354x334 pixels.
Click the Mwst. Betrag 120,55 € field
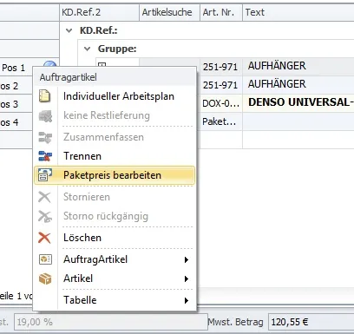311,322
